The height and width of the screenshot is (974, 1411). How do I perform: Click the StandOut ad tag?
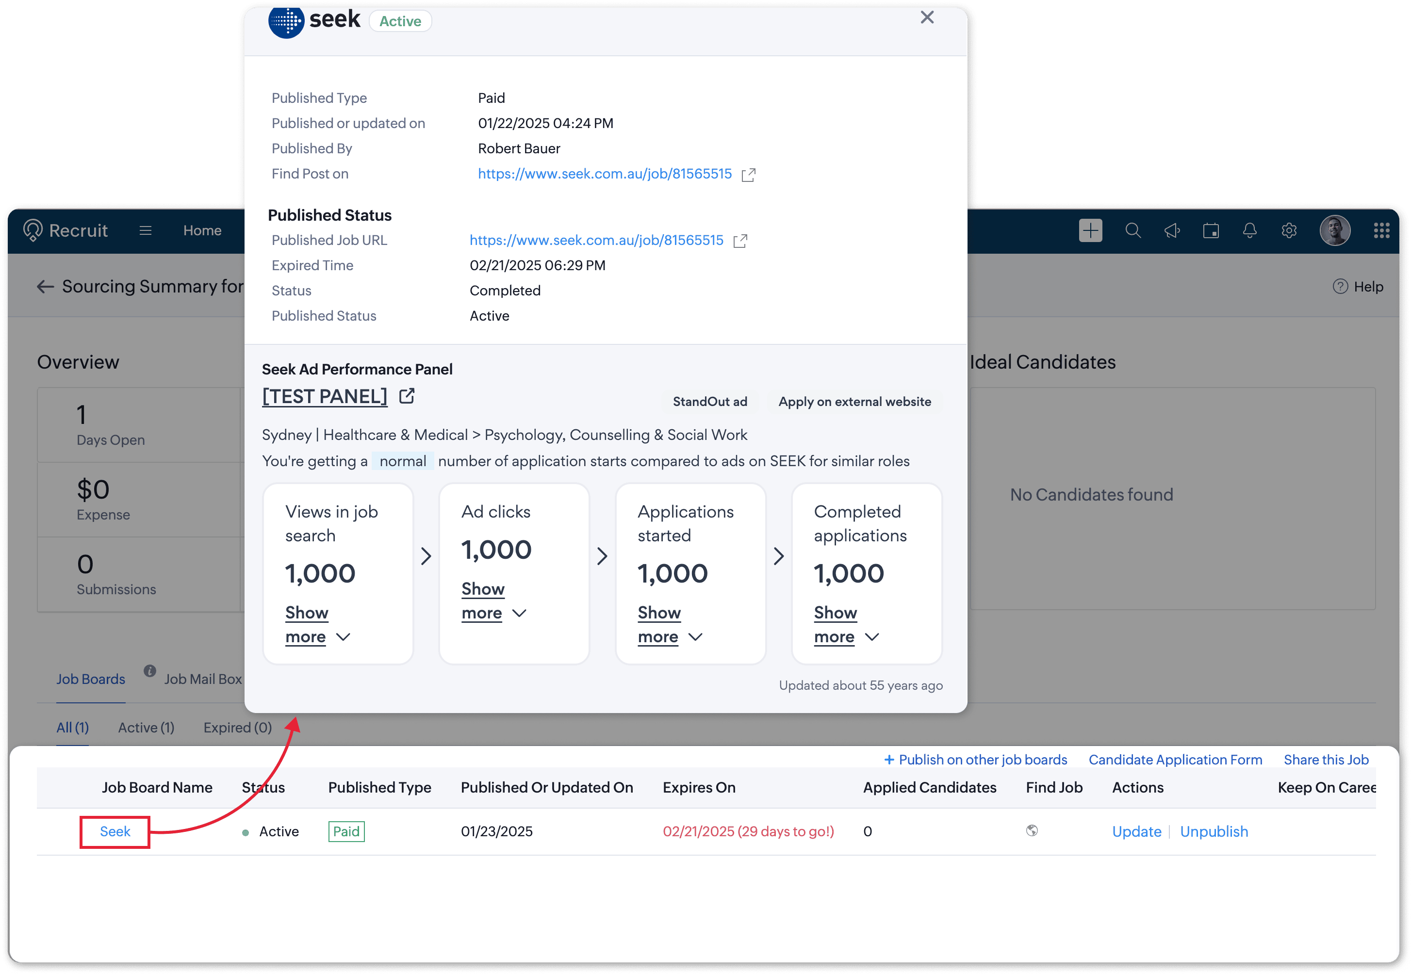(710, 402)
